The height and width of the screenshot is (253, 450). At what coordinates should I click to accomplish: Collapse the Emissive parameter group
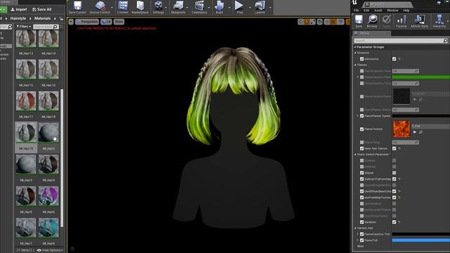pos(356,53)
